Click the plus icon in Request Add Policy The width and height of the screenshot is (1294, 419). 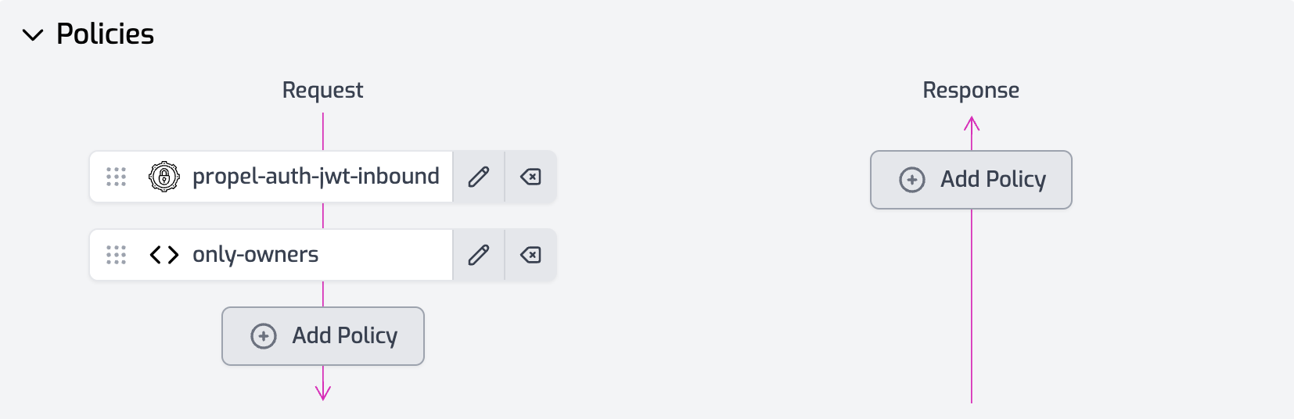pos(264,336)
